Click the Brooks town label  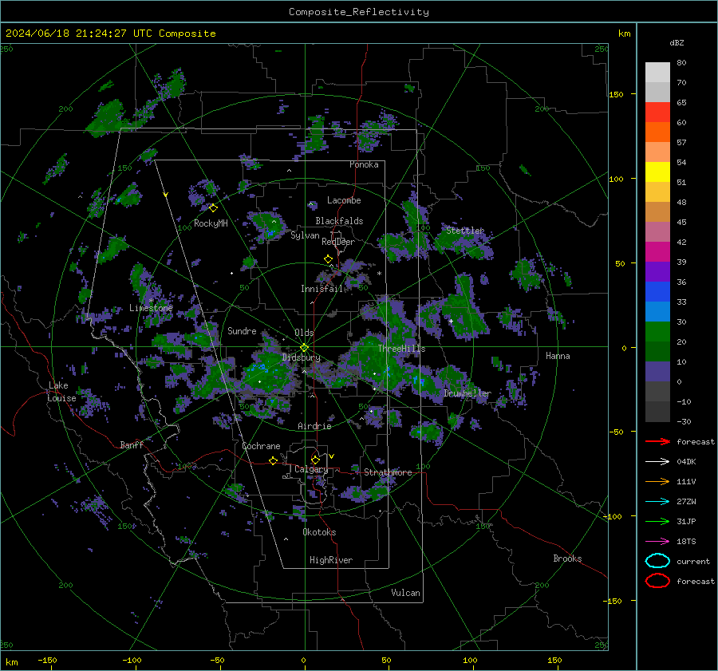(567, 559)
